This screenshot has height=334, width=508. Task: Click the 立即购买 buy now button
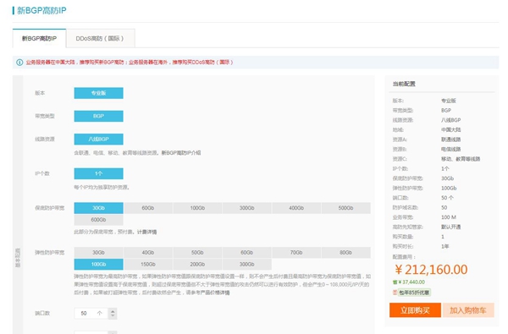click(415, 310)
